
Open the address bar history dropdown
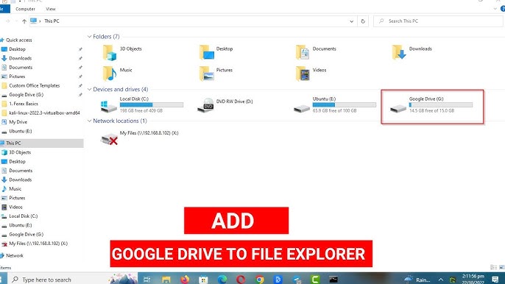(351, 21)
